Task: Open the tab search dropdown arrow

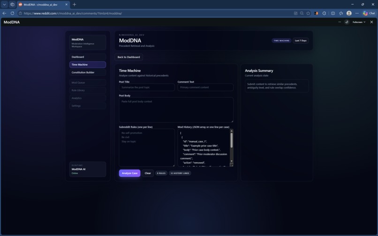Action: [4, 4]
